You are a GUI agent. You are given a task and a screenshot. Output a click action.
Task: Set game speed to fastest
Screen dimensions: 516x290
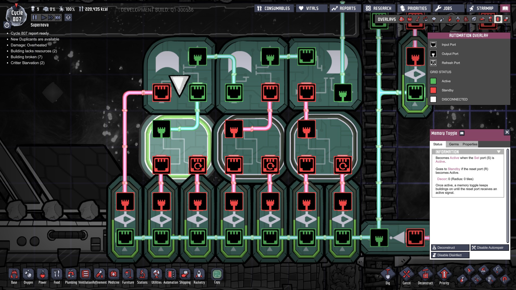tap(58, 18)
